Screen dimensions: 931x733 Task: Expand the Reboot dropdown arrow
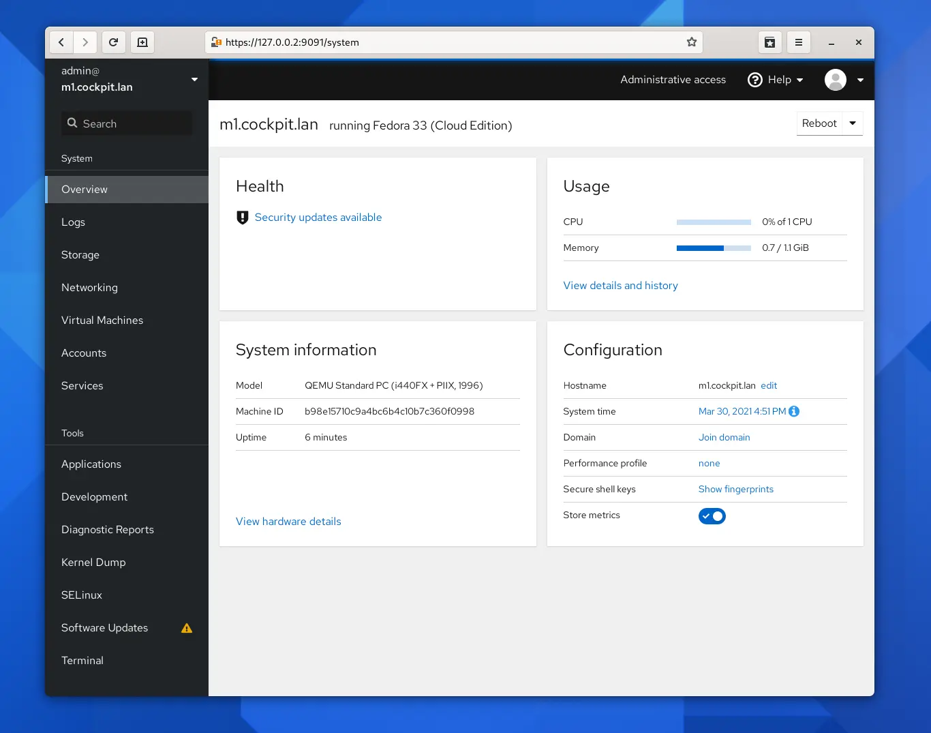tap(853, 123)
